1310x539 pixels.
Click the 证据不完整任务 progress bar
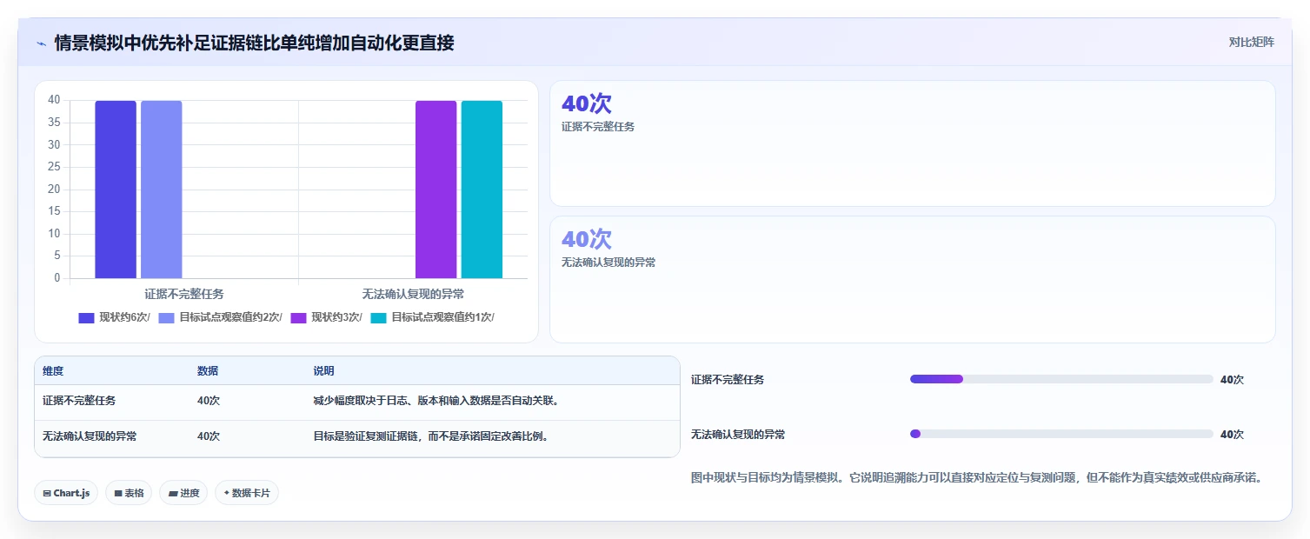(x=1061, y=379)
